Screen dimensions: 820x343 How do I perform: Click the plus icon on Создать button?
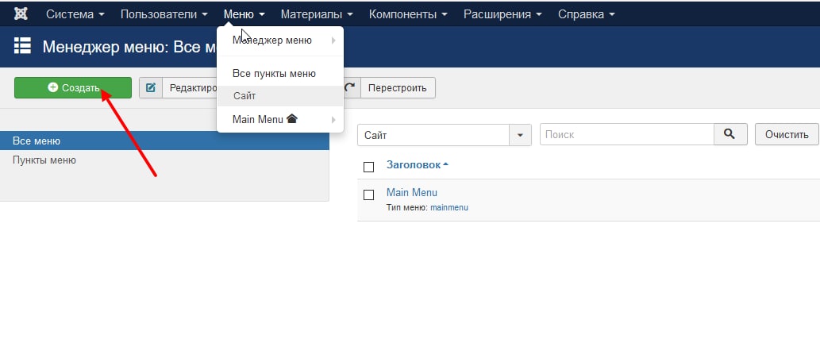click(x=52, y=88)
